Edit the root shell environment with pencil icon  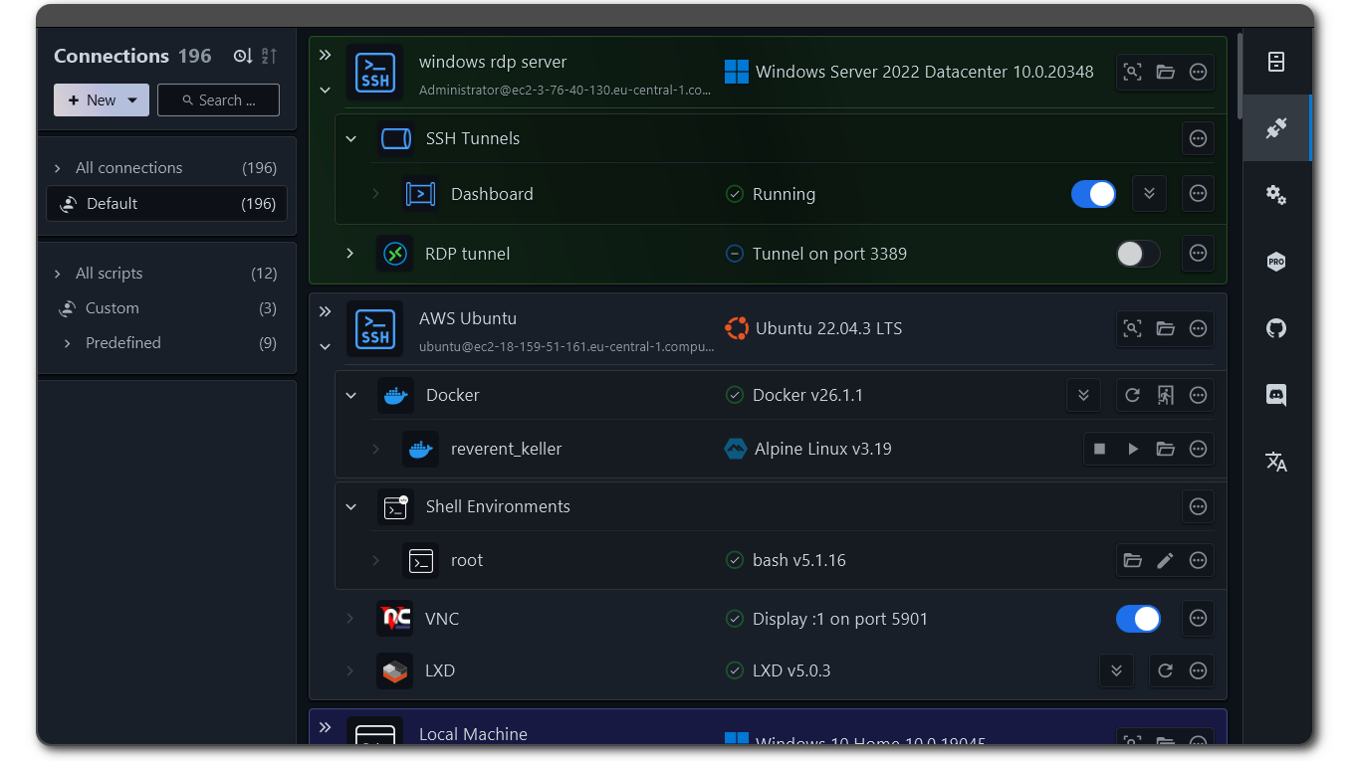pyautogui.click(x=1165, y=560)
